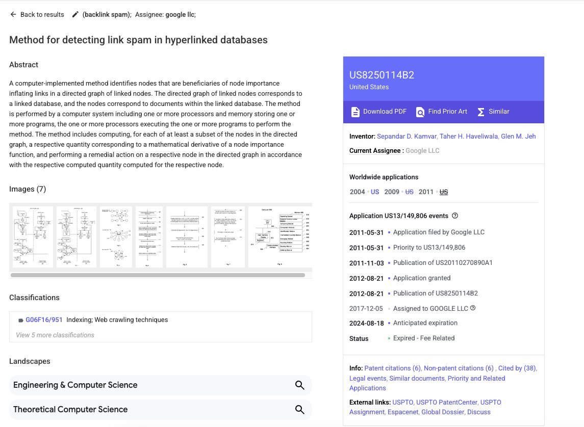The width and height of the screenshot is (584, 427).
Task: Click Publication of US8250114B2 event
Action: (436, 293)
